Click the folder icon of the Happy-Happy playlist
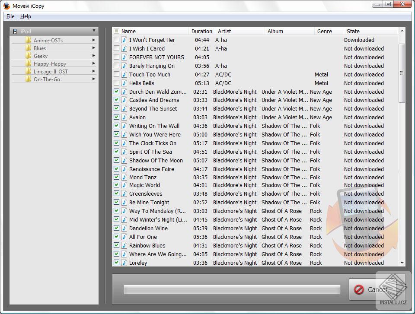The height and width of the screenshot is (314, 415). [29, 64]
